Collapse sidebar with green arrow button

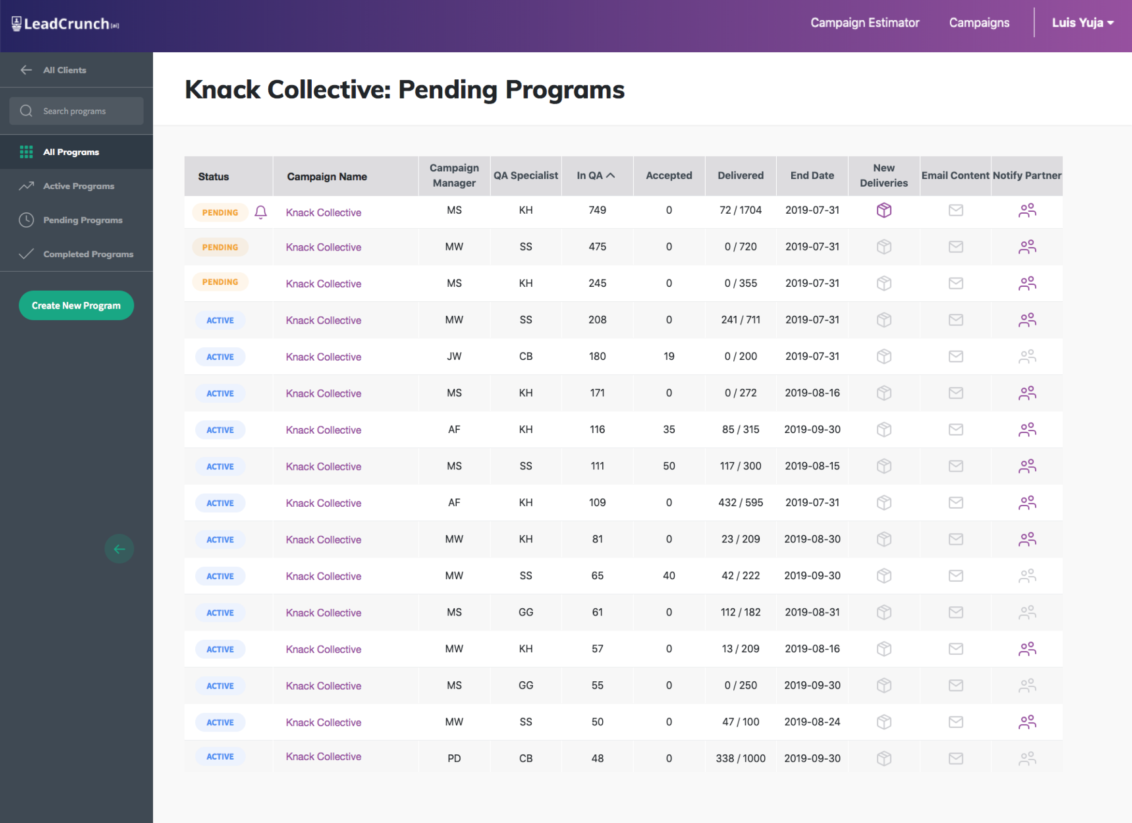pos(119,549)
